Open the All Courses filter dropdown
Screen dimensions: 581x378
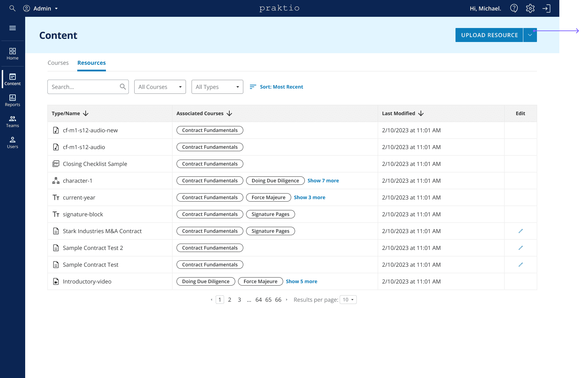[160, 87]
